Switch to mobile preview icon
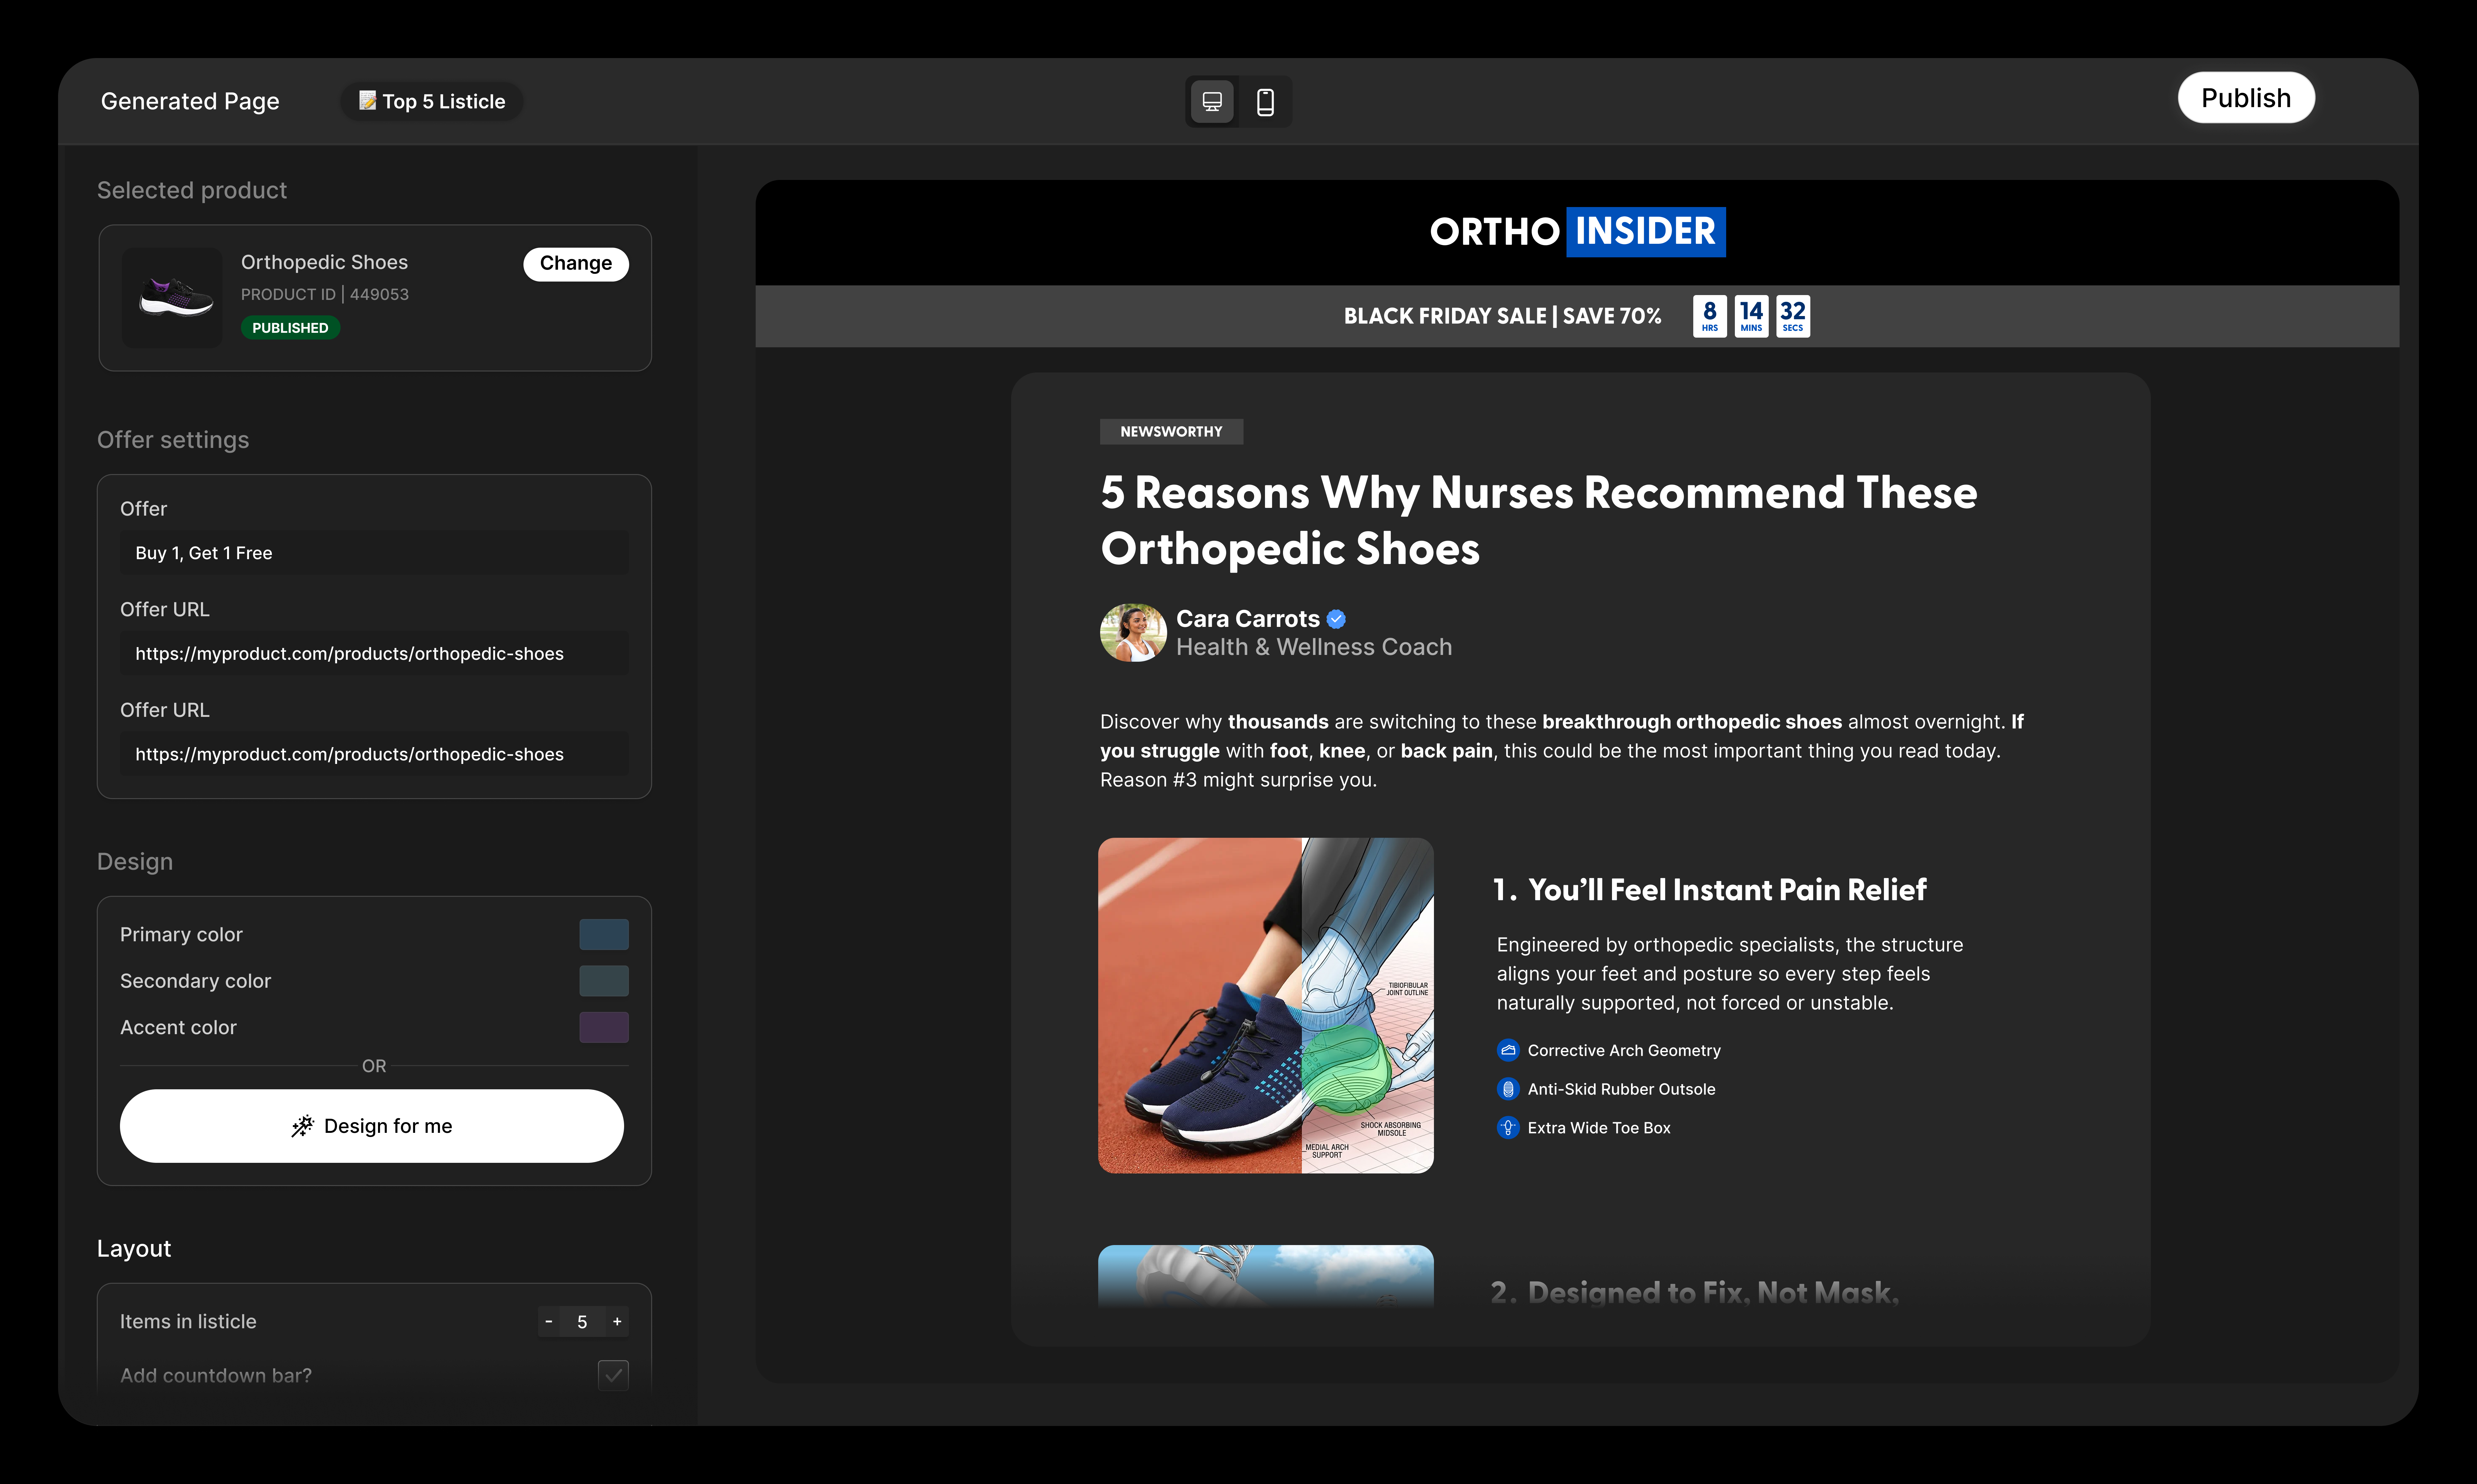The height and width of the screenshot is (1484, 2477). (x=1265, y=102)
